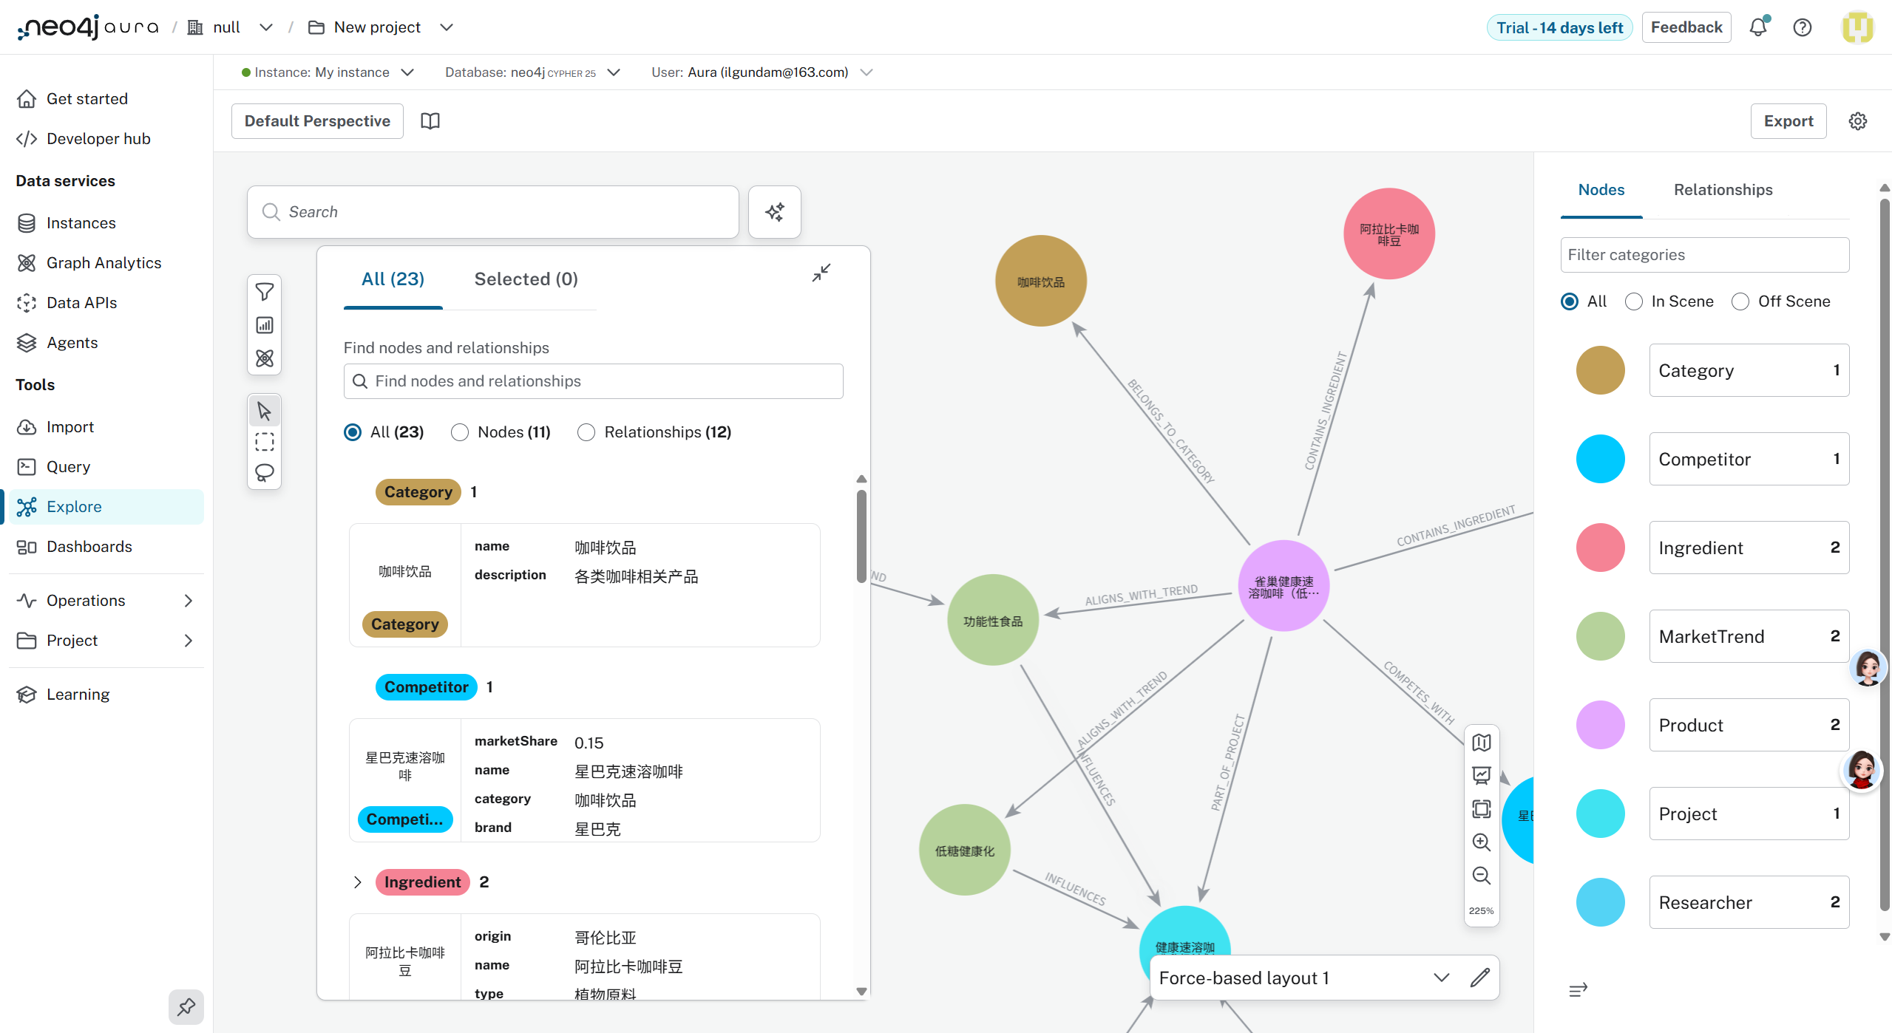The height and width of the screenshot is (1033, 1892).
Task: Switch to the Relationships tab
Action: (x=1723, y=190)
